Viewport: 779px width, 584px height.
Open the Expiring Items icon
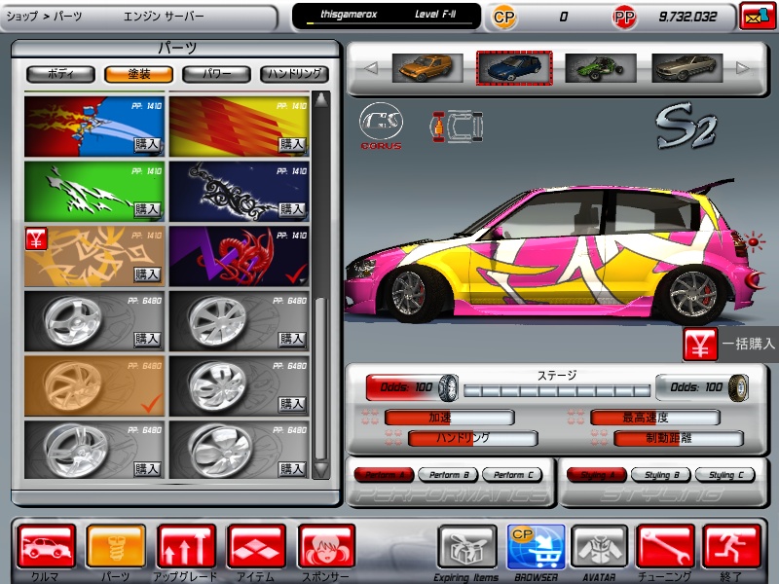[466, 546]
